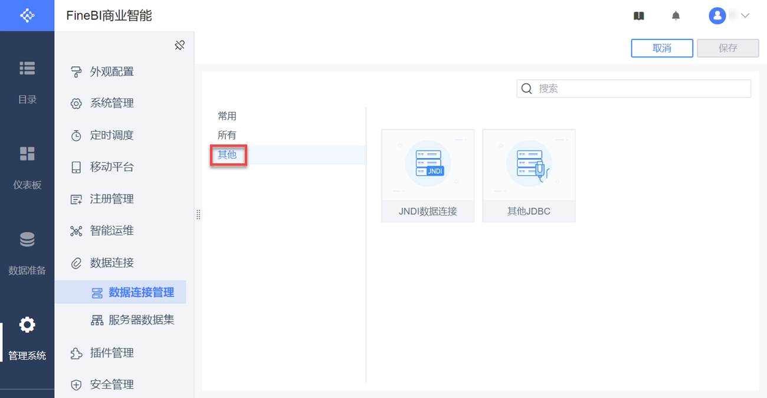
Task: Open the help document book icon
Action: [638, 16]
